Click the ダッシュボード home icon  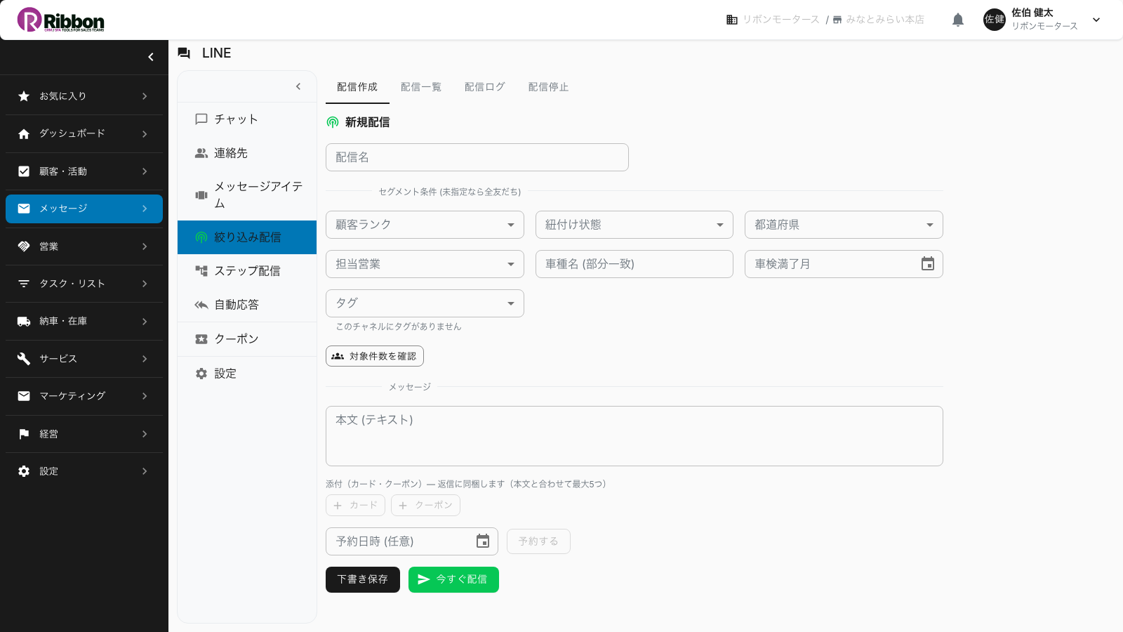point(24,133)
